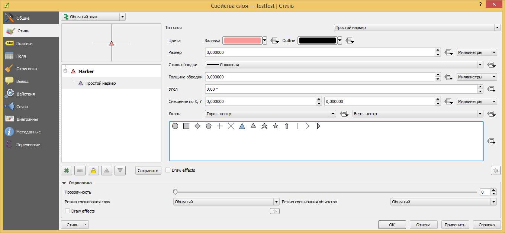Pick the blue filled triangle marker
The width and height of the screenshot is (505, 233).
coord(242,126)
